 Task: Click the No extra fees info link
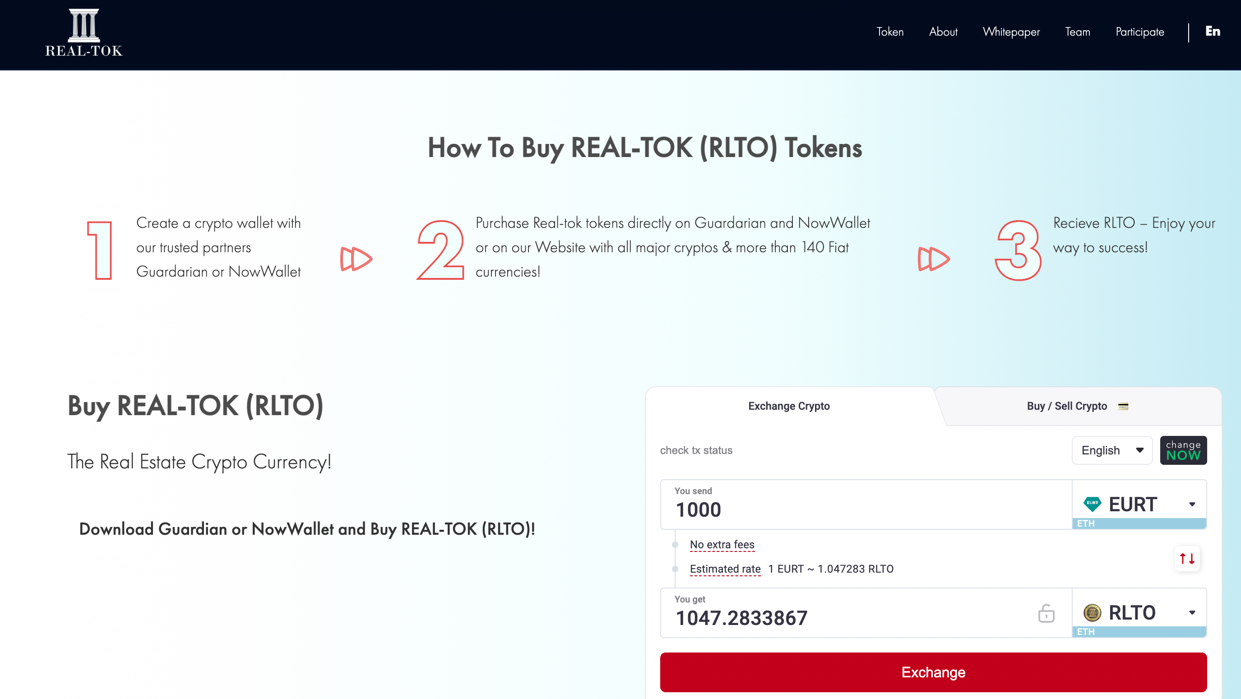pyautogui.click(x=722, y=544)
